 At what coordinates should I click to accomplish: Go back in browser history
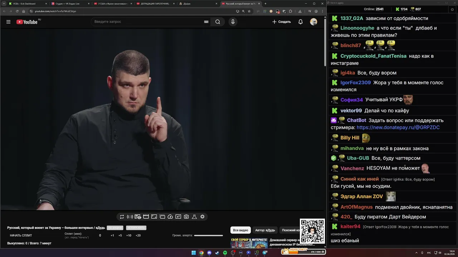(x=4, y=11)
